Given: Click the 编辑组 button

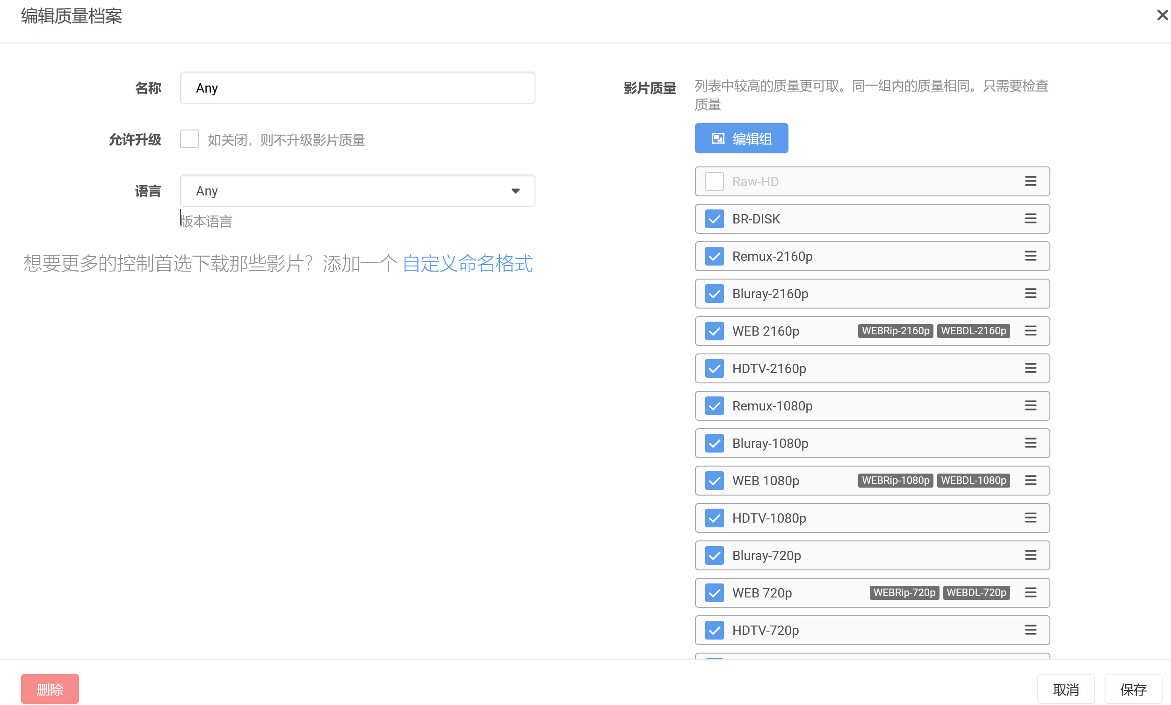Looking at the screenshot, I should pos(741,138).
